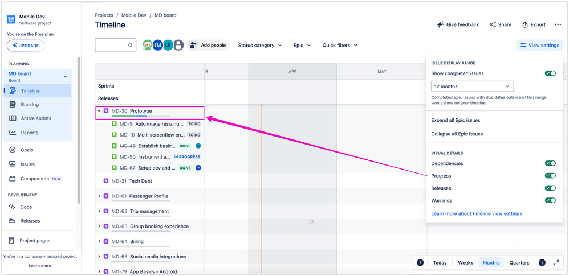Click the View settings button
The width and height of the screenshot is (569, 276).
click(539, 46)
